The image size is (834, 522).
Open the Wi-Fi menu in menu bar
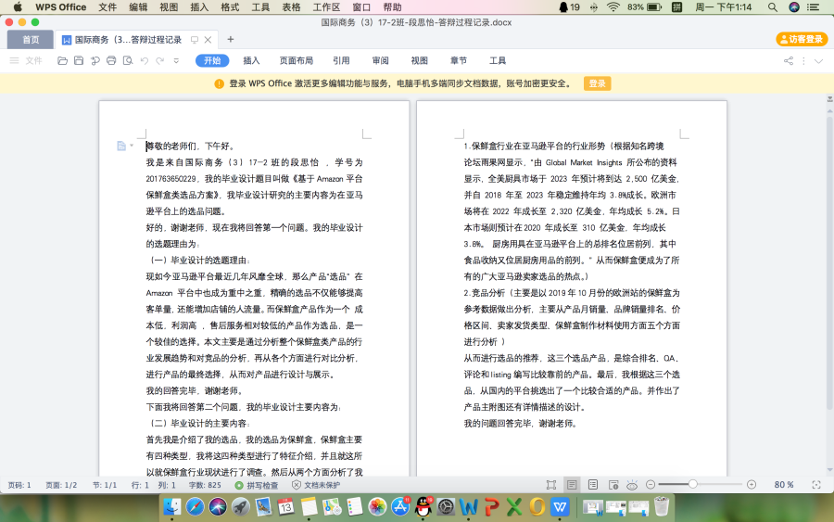point(613,7)
